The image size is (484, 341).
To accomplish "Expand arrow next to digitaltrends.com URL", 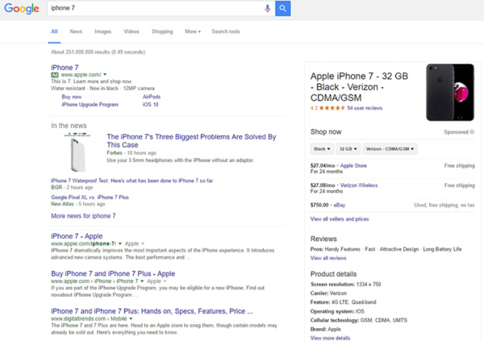I will [131, 318].
